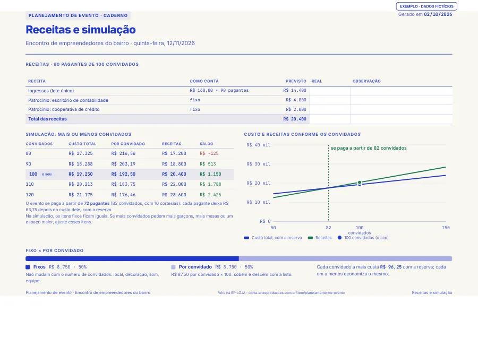This screenshot has width=478, height=338.
Task: Click the large 'Receitas e simulação' page title
Action: pos(81,30)
